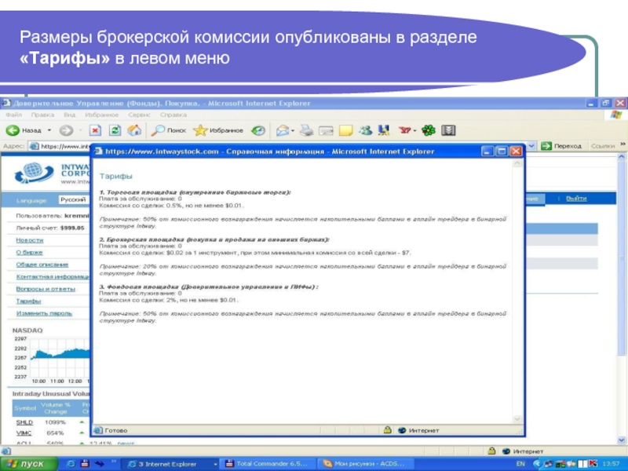Click the Изменить пароль link

pos(44,313)
